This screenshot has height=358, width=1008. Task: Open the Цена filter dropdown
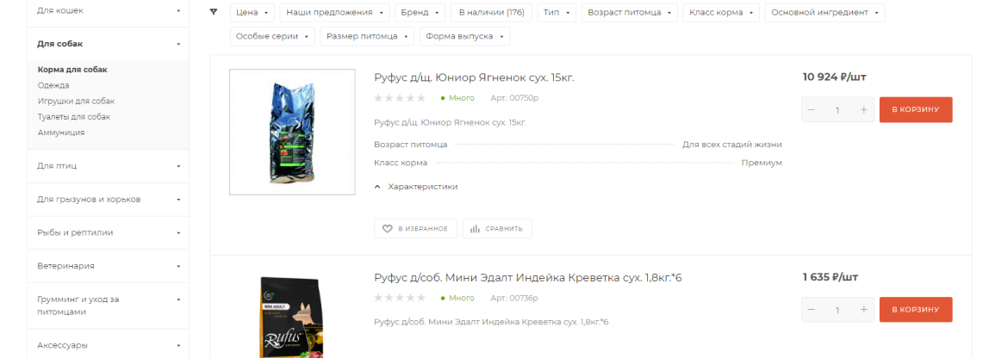252,13
